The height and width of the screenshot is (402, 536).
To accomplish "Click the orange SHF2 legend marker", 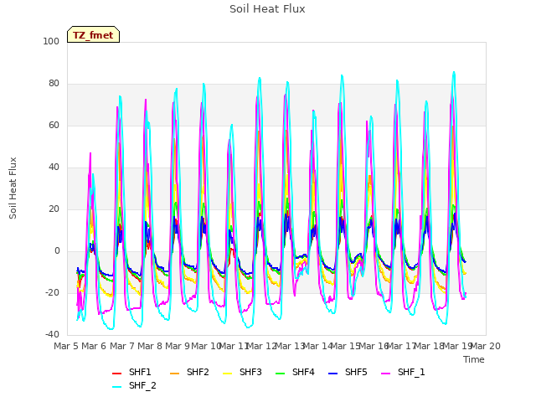I will (x=174, y=373).
